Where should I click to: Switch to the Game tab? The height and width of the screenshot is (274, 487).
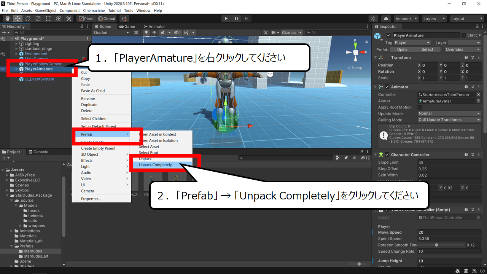coord(127,27)
